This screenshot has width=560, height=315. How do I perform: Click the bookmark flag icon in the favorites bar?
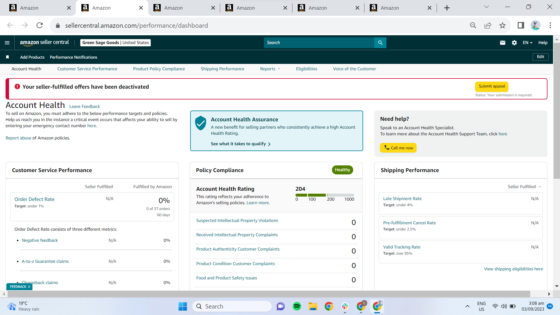(8, 57)
